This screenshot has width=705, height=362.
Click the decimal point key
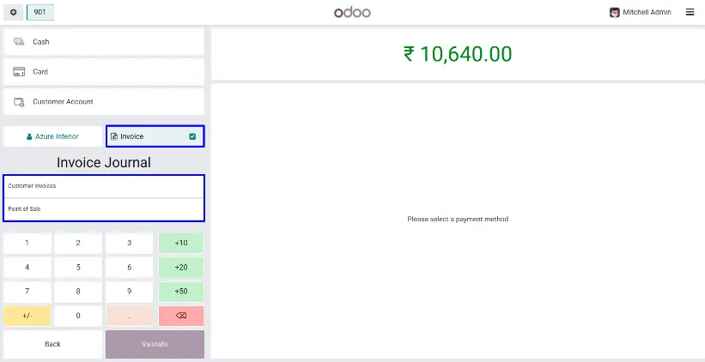point(130,316)
